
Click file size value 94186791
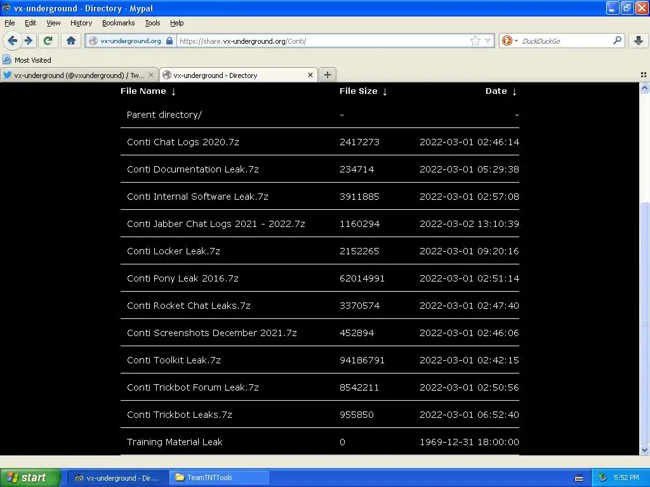click(362, 360)
